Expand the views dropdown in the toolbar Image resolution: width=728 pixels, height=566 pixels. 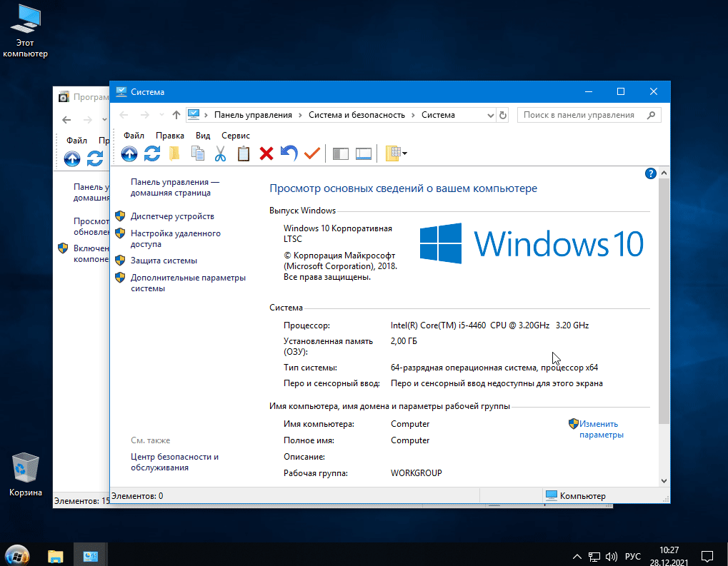(x=405, y=153)
